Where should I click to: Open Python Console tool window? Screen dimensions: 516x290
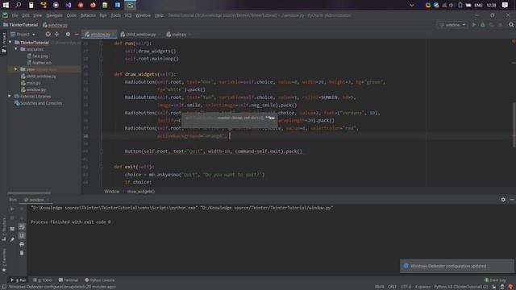tap(100, 280)
